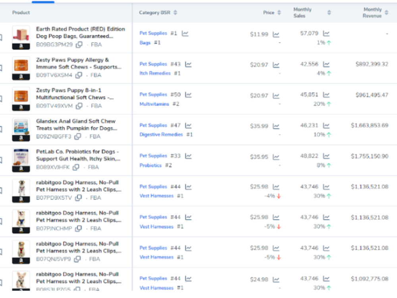Sort table by Price arrows
The image size is (397, 298).
point(279,12)
